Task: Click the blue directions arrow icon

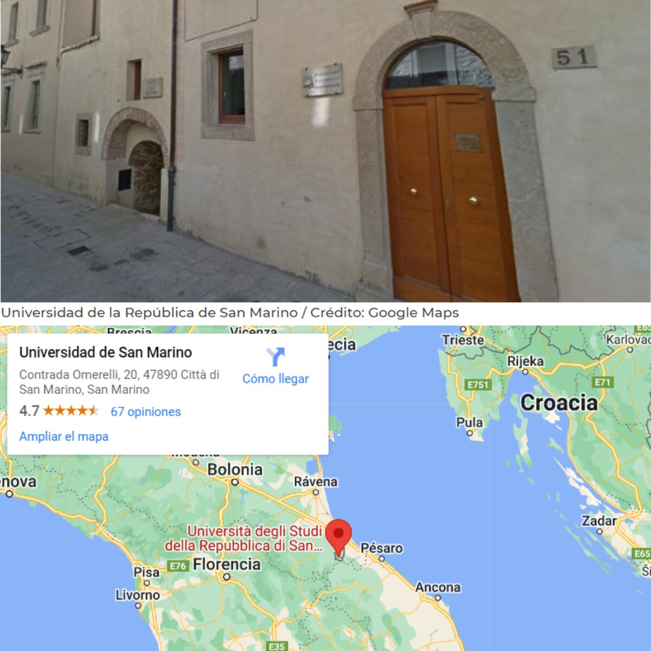Action: [x=276, y=357]
